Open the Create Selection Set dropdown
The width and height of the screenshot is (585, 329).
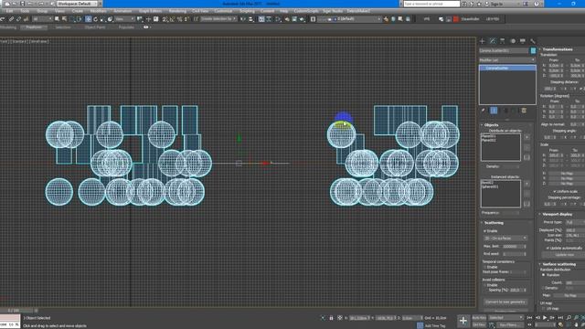[x=218, y=19]
